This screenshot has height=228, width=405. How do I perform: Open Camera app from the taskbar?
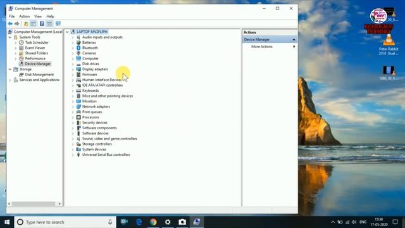(x=182, y=222)
